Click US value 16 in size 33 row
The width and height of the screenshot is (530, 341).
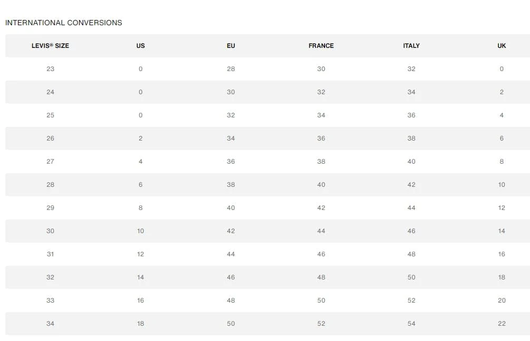click(141, 300)
